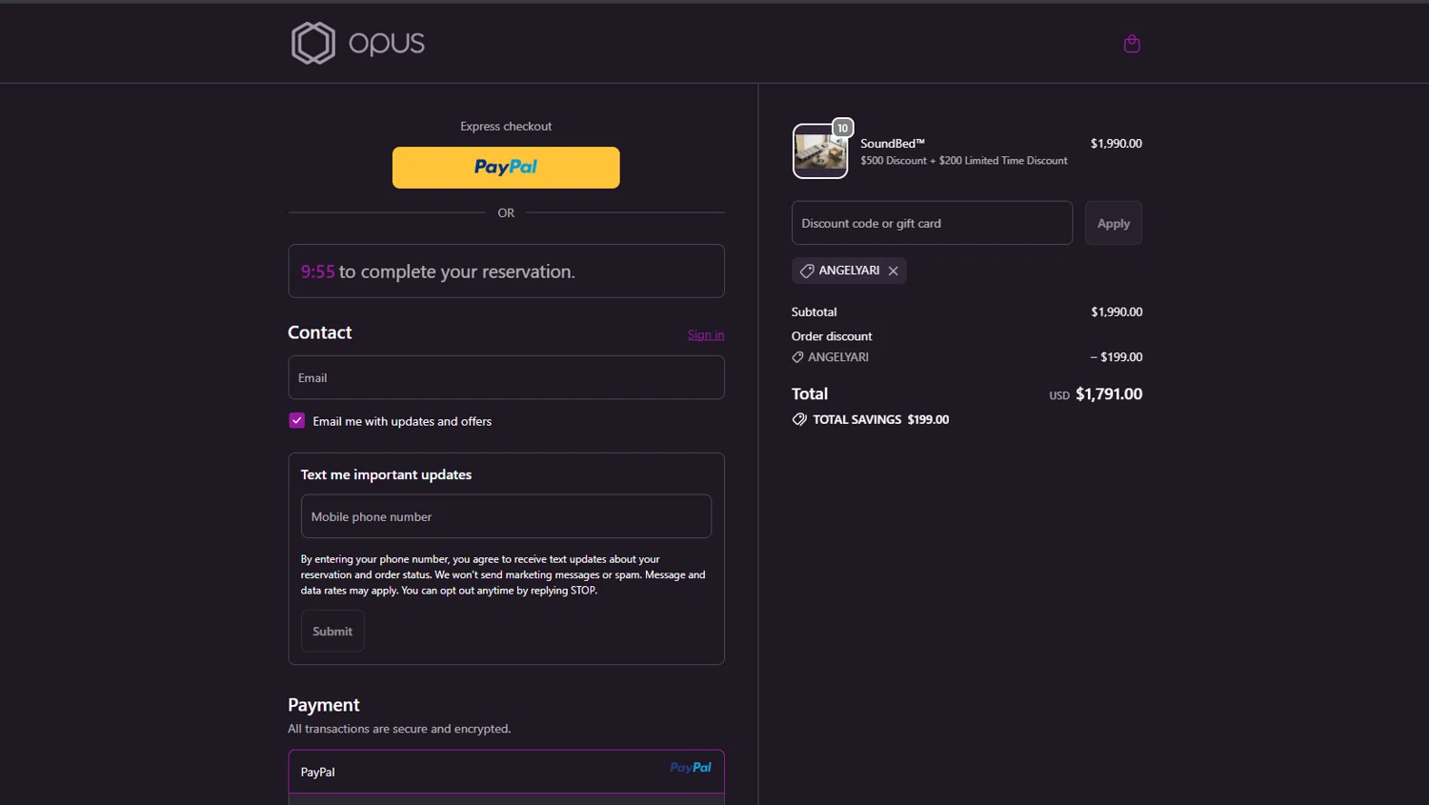Viewport: 1429px width, 805px height.
Task: Focus the Discount code or gift card field
Action: point(932,223)
